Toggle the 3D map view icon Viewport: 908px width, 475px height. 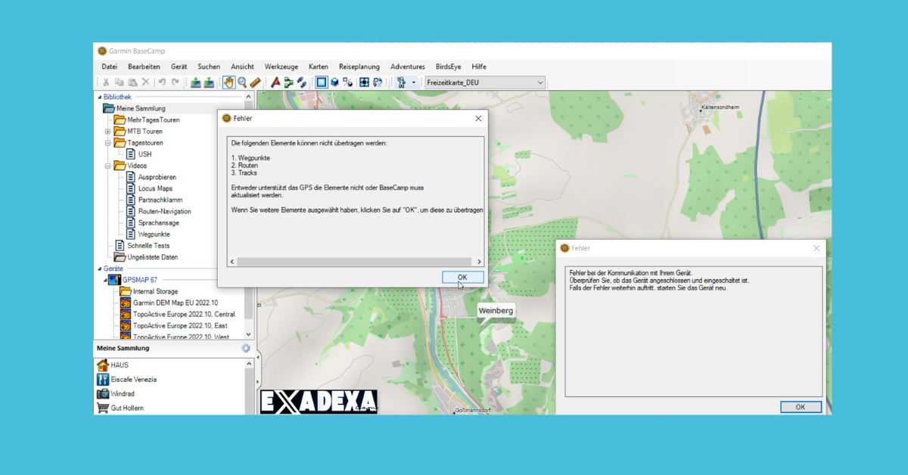coord(335,82)
